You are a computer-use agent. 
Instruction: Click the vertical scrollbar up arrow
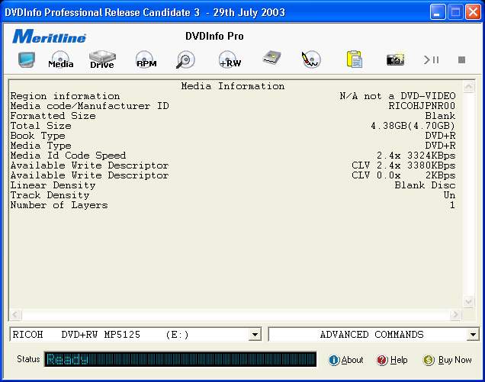(468, 86)
